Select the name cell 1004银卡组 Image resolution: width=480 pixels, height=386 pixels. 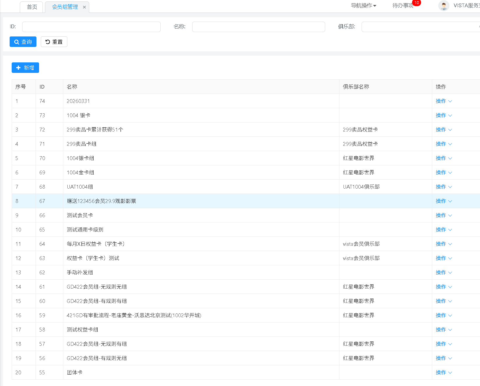201,158
